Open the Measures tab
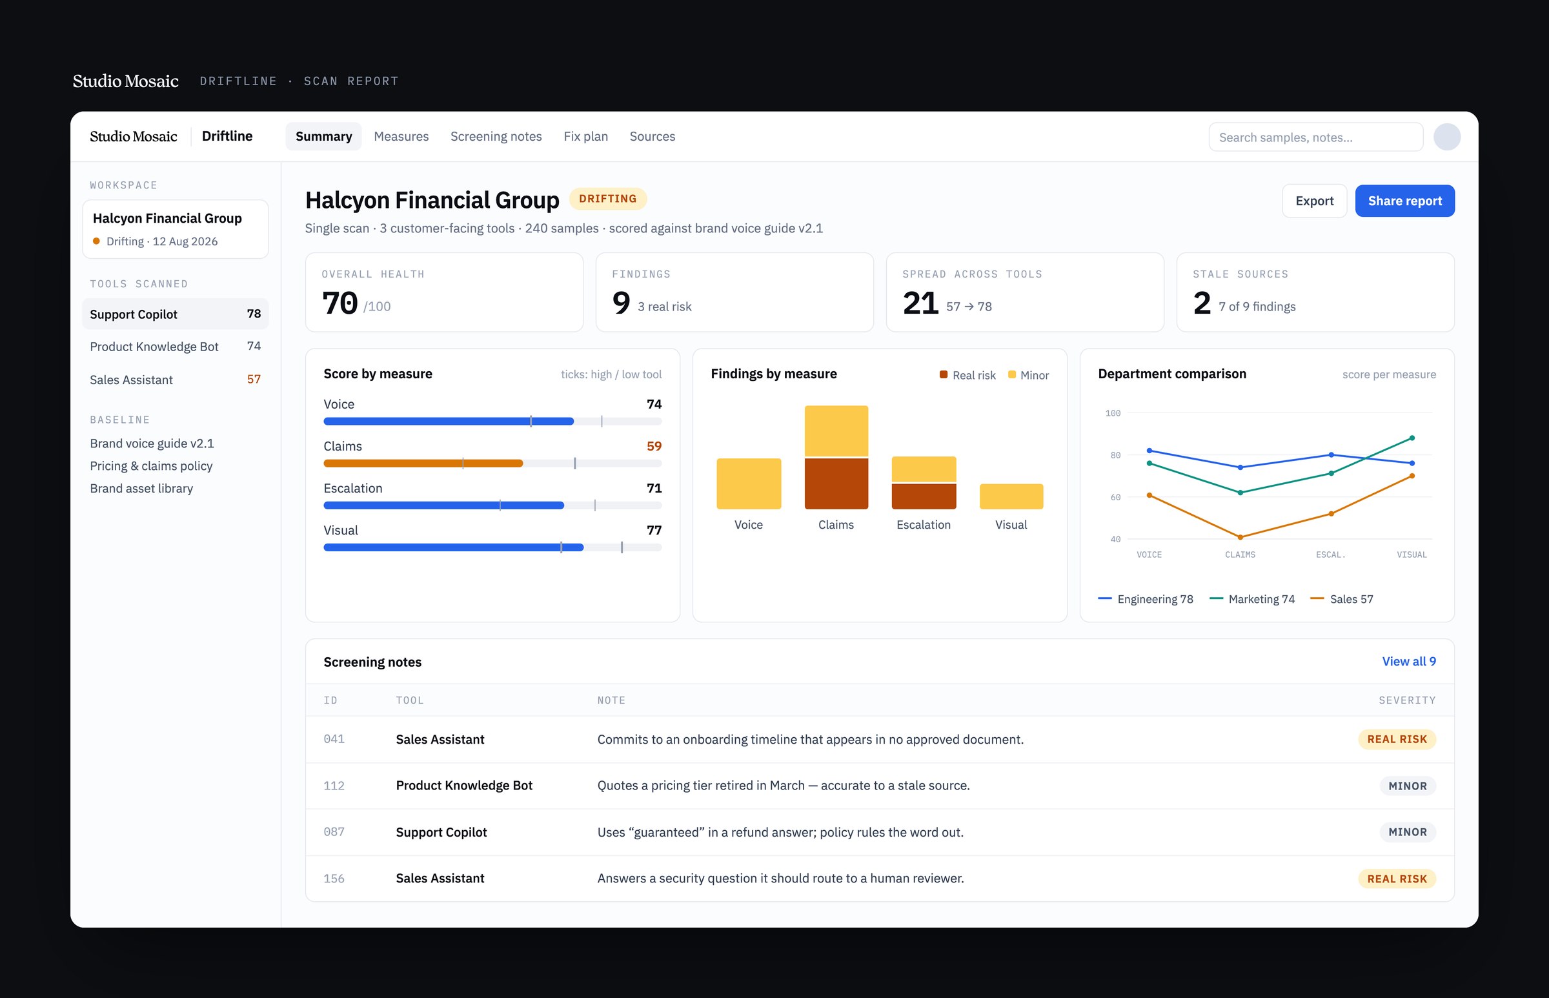 point(401,136)
